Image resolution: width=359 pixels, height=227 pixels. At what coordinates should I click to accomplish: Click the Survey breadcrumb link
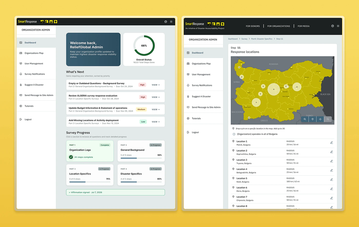tap(244, 39)
